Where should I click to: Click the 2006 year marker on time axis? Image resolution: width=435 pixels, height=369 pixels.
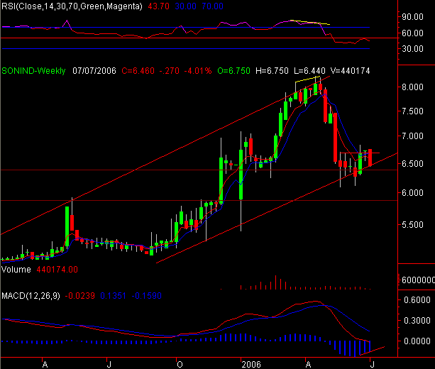(x=251, y=364)
